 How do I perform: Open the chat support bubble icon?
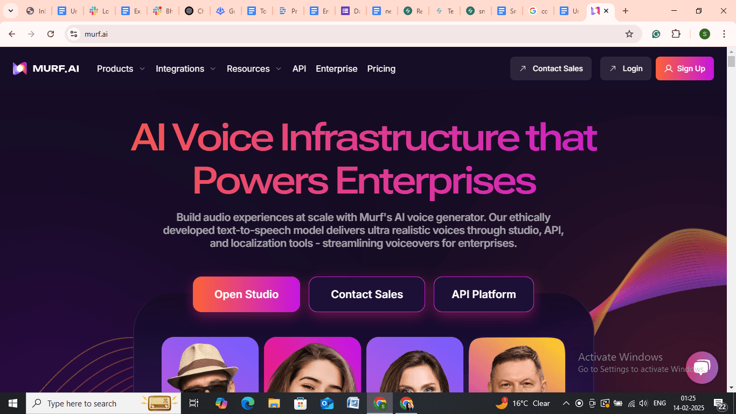(702, 368)
